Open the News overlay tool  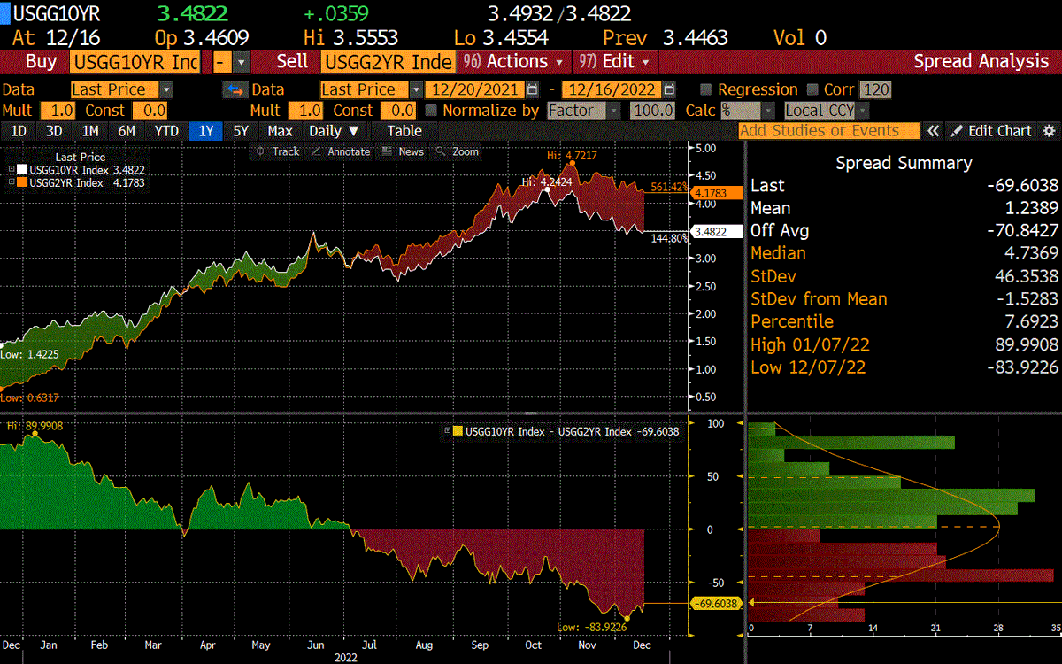click(403, 151)
